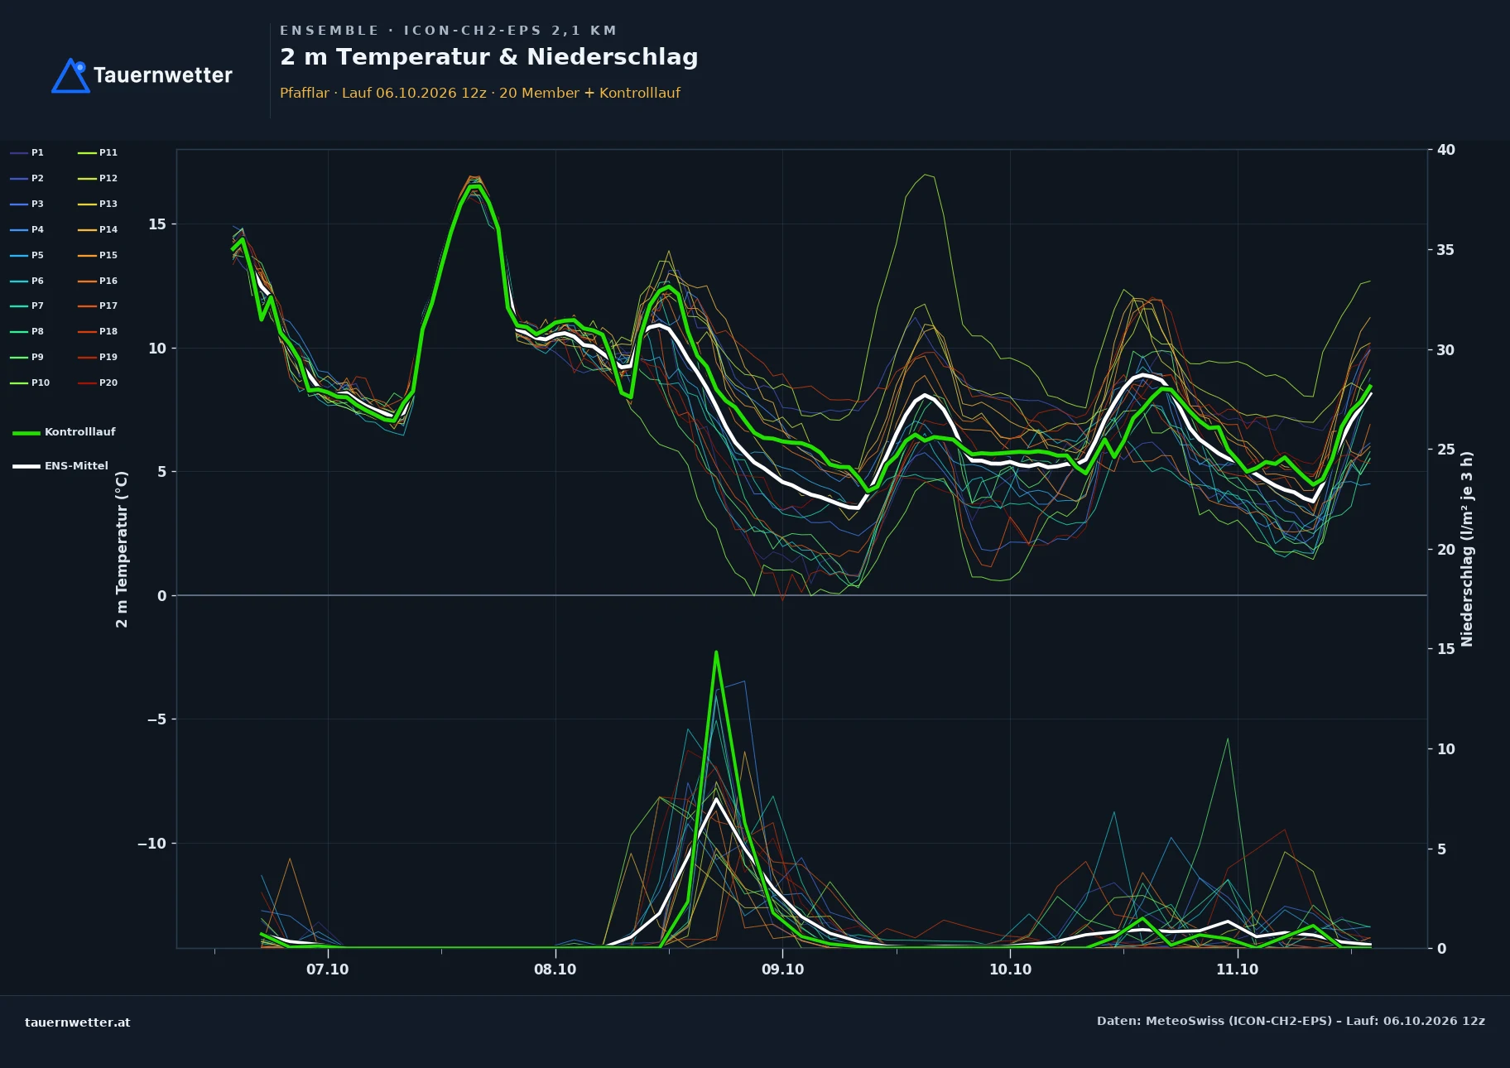Click the Pfafflar run info subtitle
Viewport: 1510px width, 1068px height.
pyautogui.click(x=480, y=93)
